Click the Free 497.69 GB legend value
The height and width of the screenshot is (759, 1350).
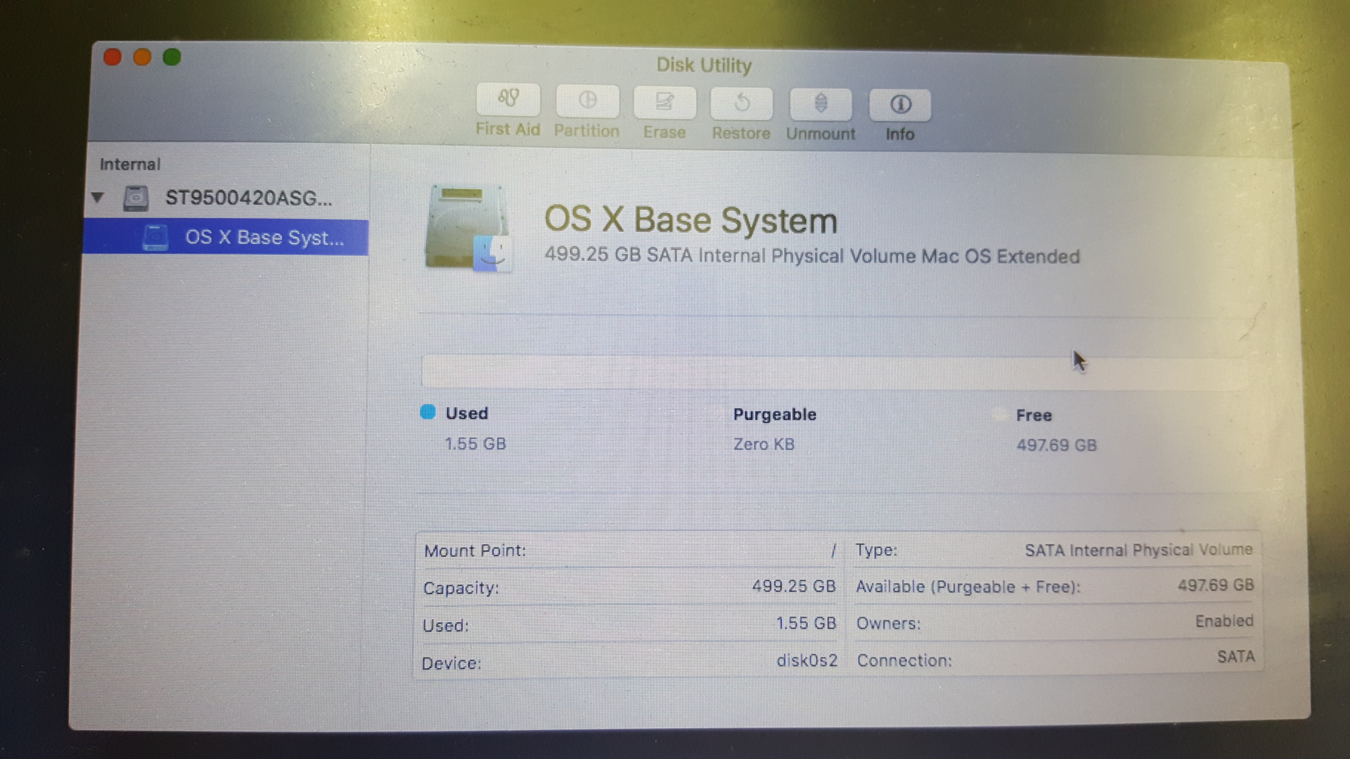pyautogui.click(x=1056, y=445)
